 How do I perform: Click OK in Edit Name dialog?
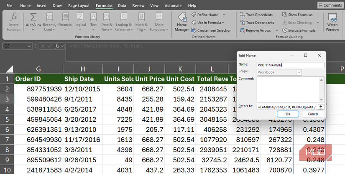click(x=288, y=114)
